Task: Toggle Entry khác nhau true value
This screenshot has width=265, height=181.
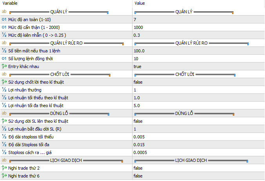Action: (x=199, y=66)
